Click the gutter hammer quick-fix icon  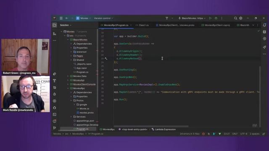pos(106,59)
